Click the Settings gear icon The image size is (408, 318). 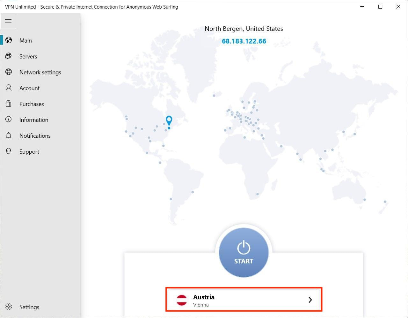[x=9, y=307]
